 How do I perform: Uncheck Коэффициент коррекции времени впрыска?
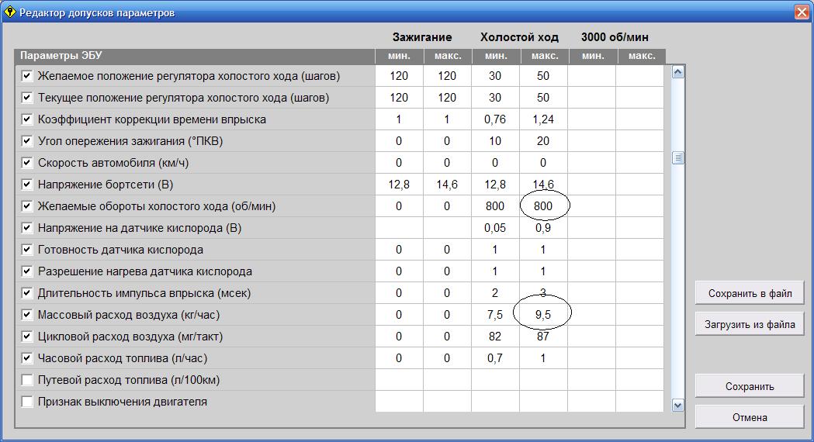[27, 120]
